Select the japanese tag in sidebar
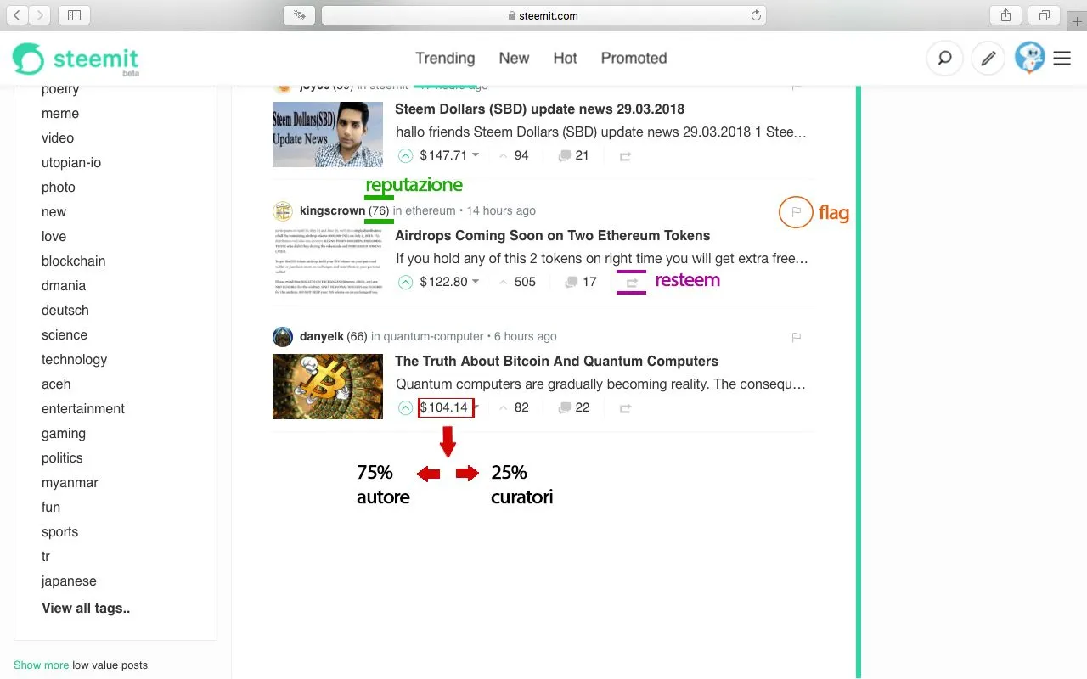 69,581
